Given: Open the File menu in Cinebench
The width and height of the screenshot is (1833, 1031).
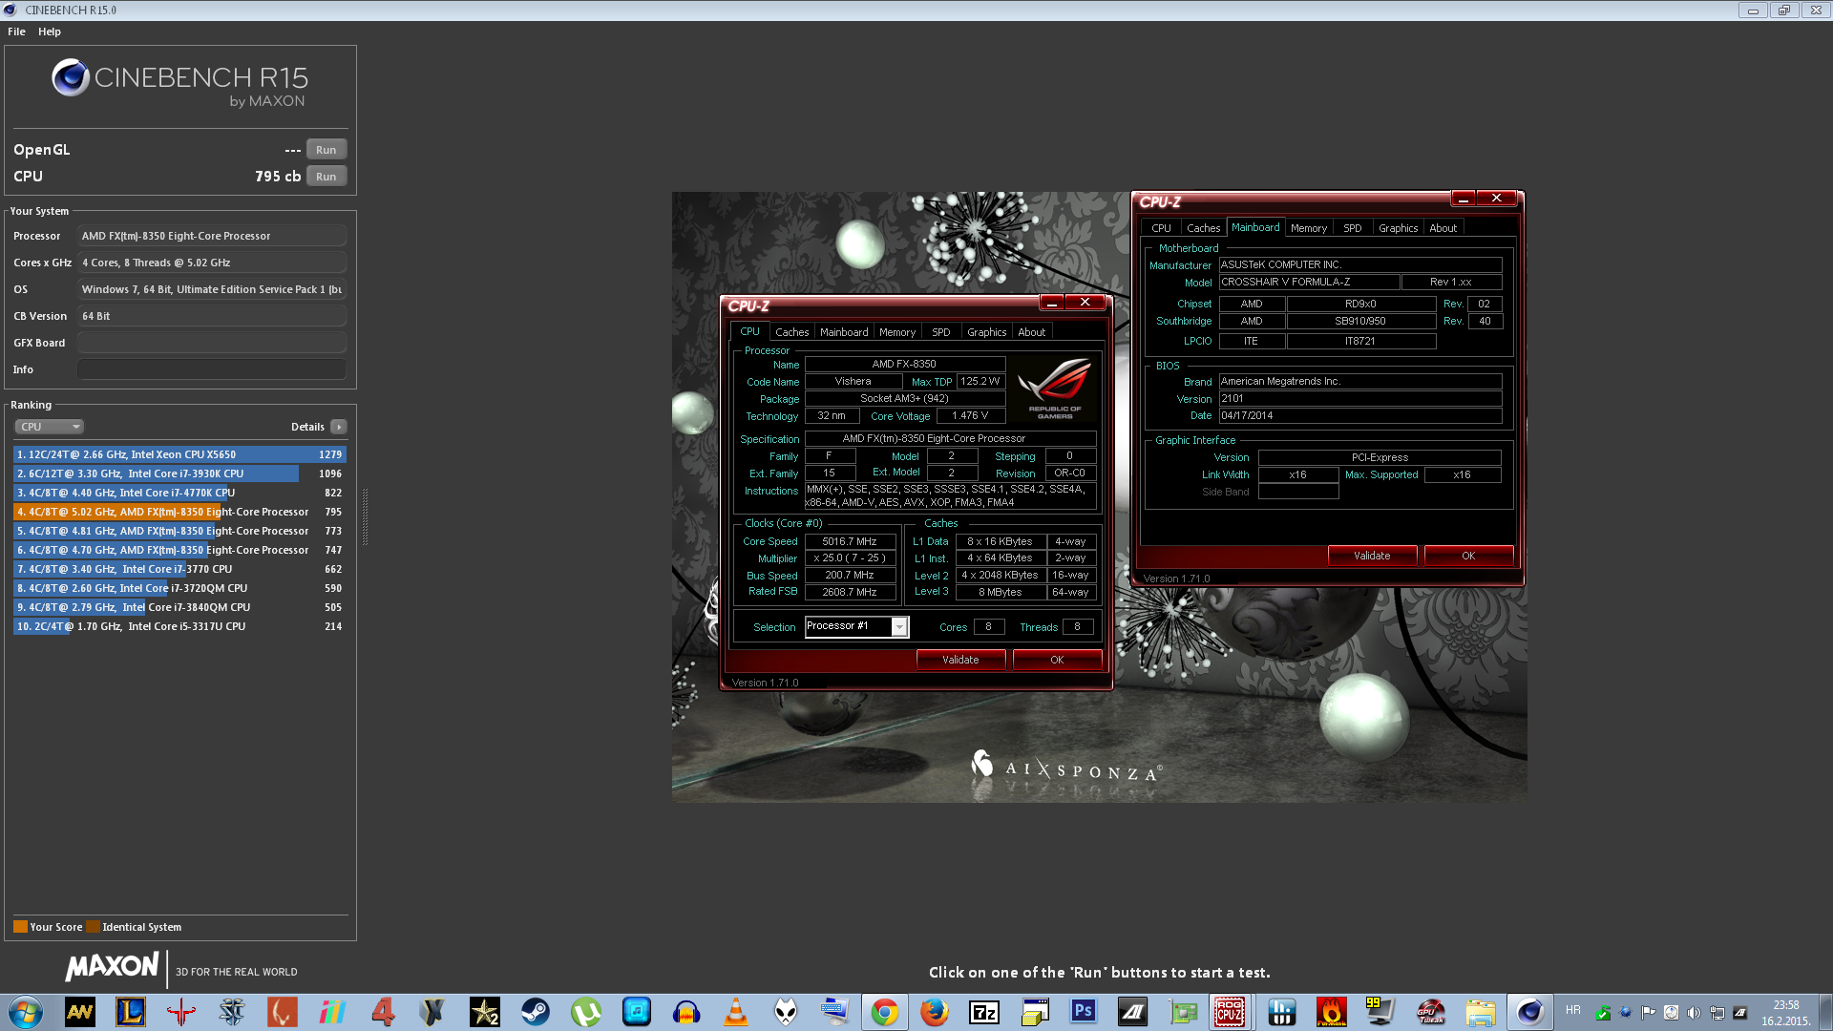Looking at the screenshot, I should pyautogui.click(x=16, y=32).
